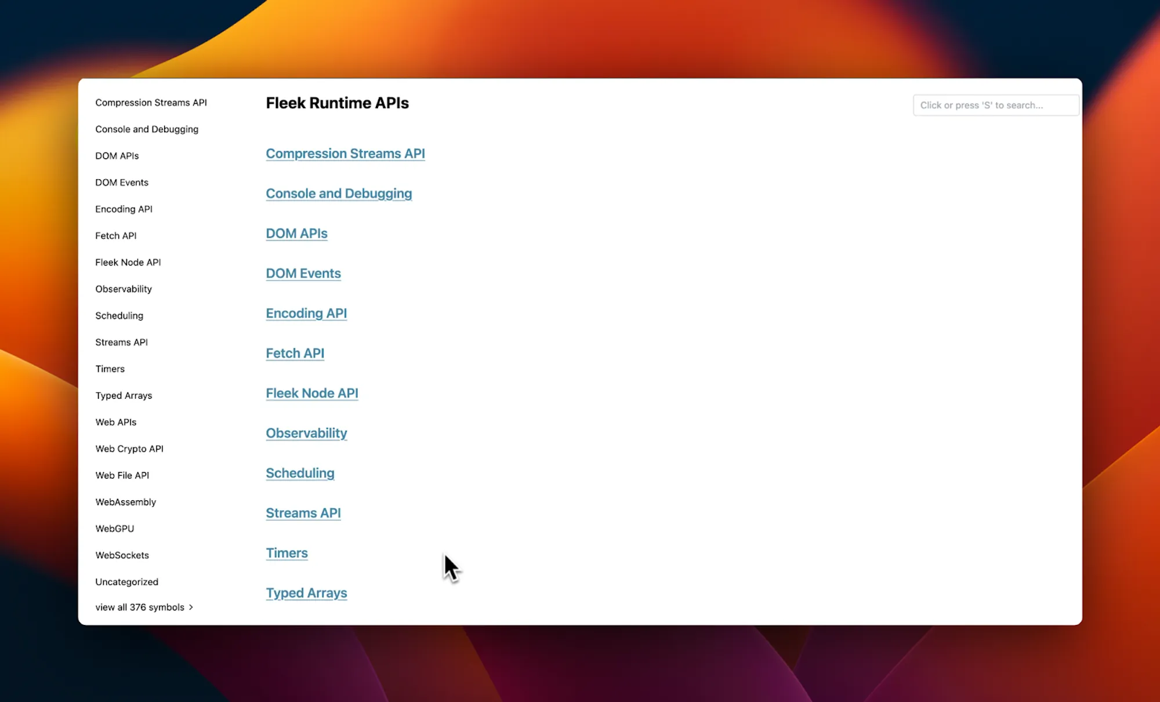Open the Fleek Node API heading link

(x=311, y=393)
